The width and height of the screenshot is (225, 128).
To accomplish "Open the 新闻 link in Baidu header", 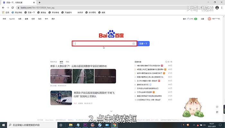I will click(x=4, y=19).
